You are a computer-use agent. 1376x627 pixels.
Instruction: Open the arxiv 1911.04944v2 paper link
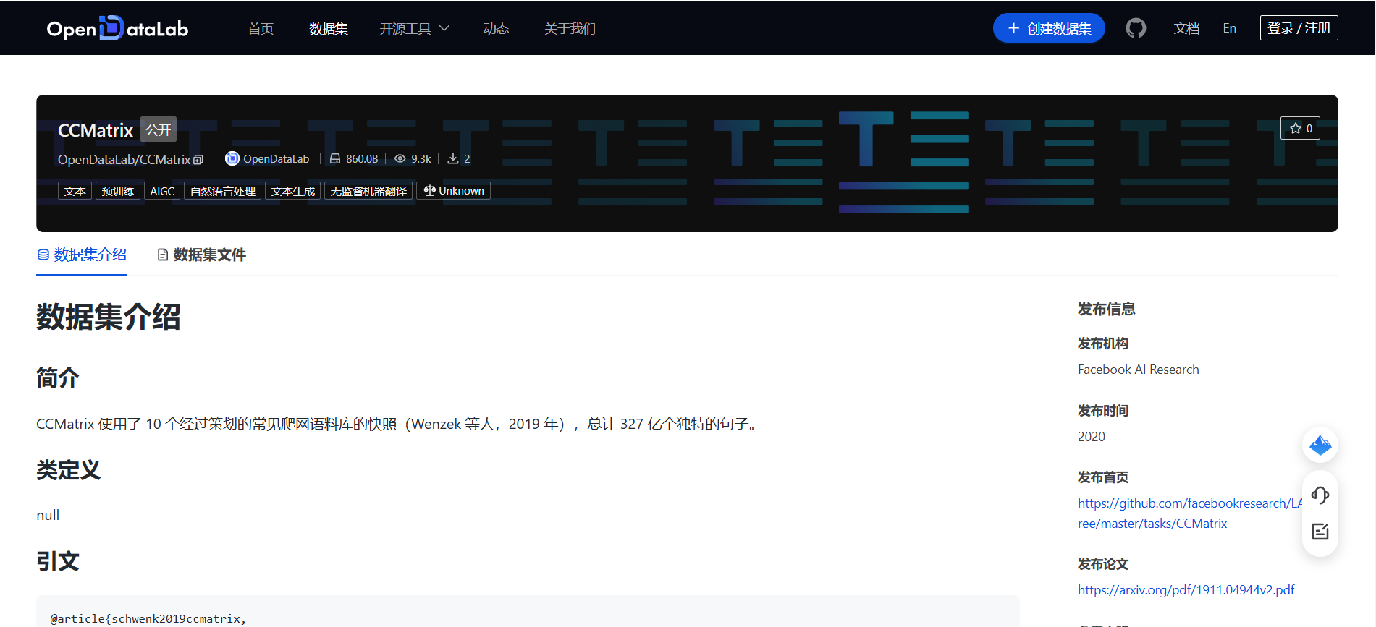(x=1186, y=589)
